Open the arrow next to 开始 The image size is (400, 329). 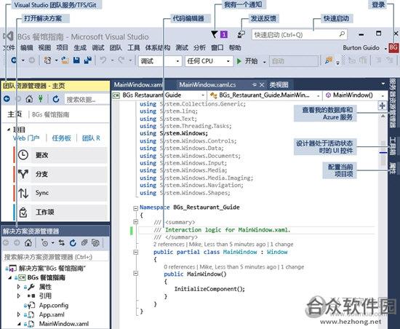click(x=265, y=62)
